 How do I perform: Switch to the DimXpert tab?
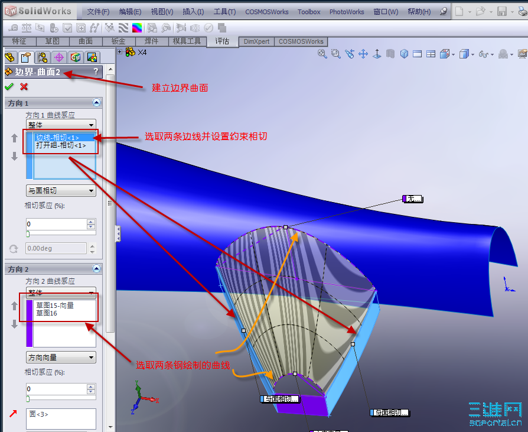coord(256,41)
